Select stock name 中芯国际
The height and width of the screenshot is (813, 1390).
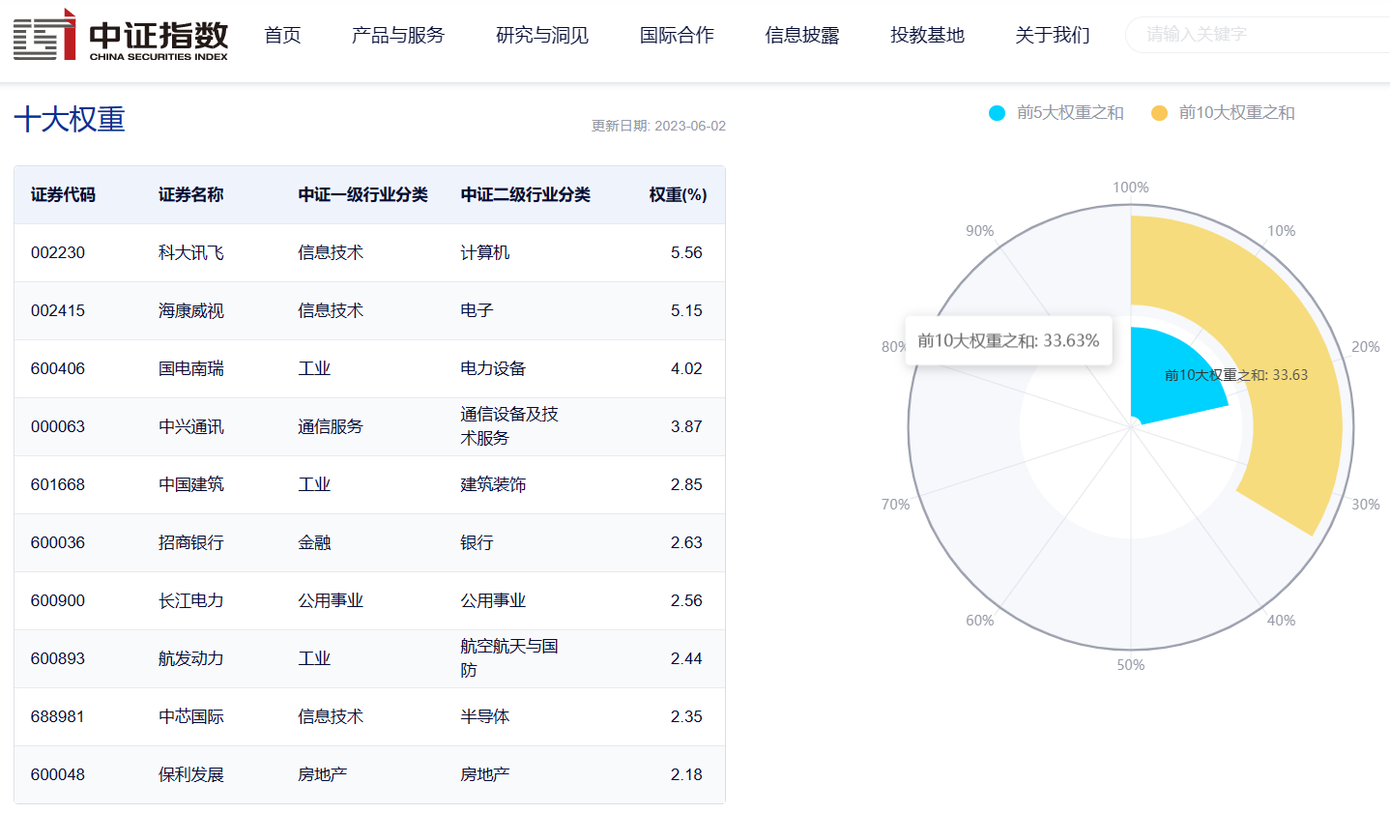pyautogui.click(x=191, y=717)
